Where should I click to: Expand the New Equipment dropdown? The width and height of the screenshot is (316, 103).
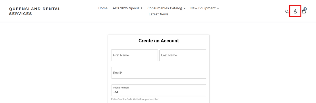205,8
